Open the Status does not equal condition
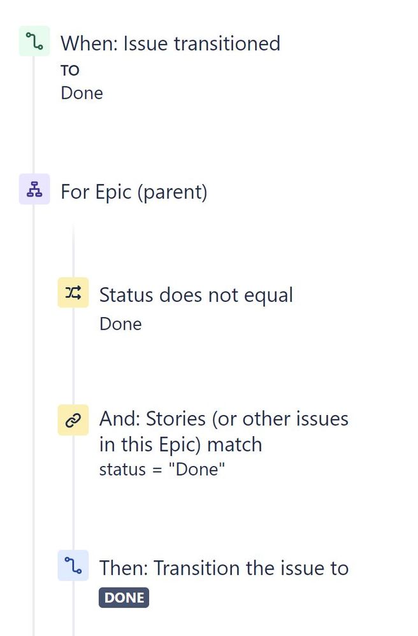The height and width of the screenshot is (636, 418). tap(196, 294)
